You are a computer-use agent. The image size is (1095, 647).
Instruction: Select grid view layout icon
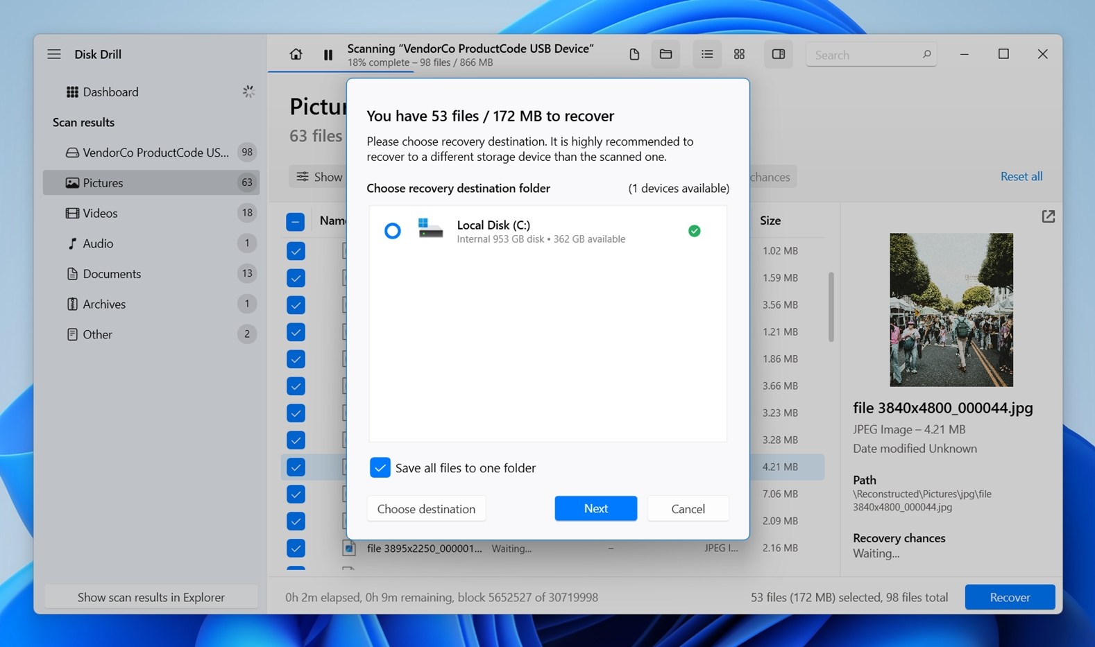739,54
